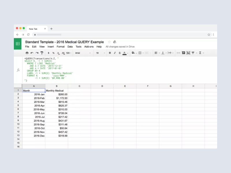Toggle italic formatting
Image resolution: width=231 pixels, height=173 pixels.
(115, 53)
